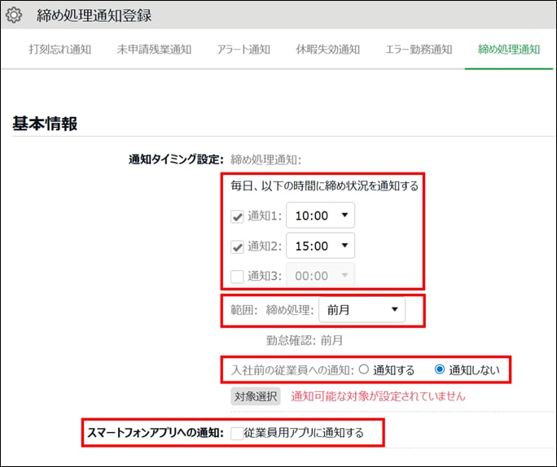This screenshot has width=557, height=467.
Task: Open the エラー勤務通知 tab
Action: 418,49
